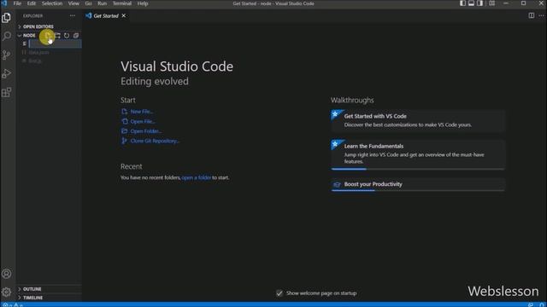Click the New File icon in NODE header
This screenshot has width=547, height=307.
48,36
